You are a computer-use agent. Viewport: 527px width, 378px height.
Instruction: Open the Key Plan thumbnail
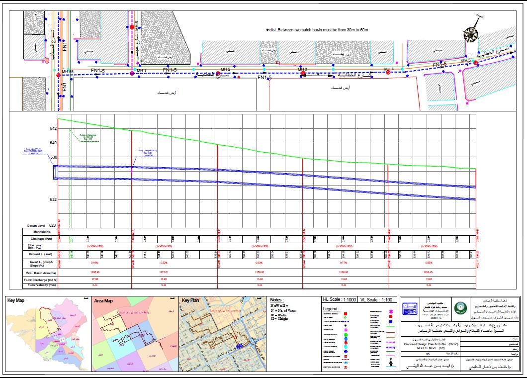tap(222, 336)
